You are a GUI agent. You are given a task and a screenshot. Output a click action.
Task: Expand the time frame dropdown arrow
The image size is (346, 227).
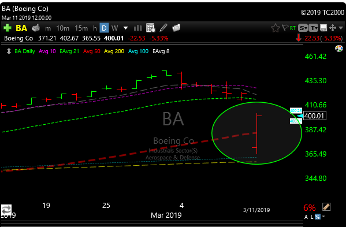pos(125,28)
